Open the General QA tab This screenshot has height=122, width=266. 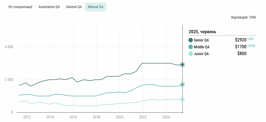(74, 7)
